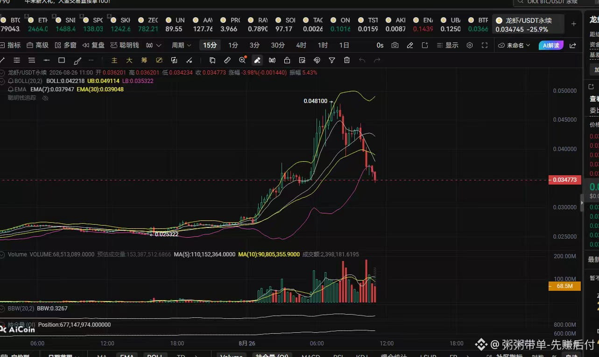Toggle the highlighted eraser drawing mode icon
Image resolution: width=599 pixels, height=357 pixels.
[x=257, y=60]
